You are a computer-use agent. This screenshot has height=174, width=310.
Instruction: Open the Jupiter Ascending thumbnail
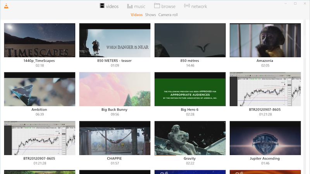(x=265, y=138)
